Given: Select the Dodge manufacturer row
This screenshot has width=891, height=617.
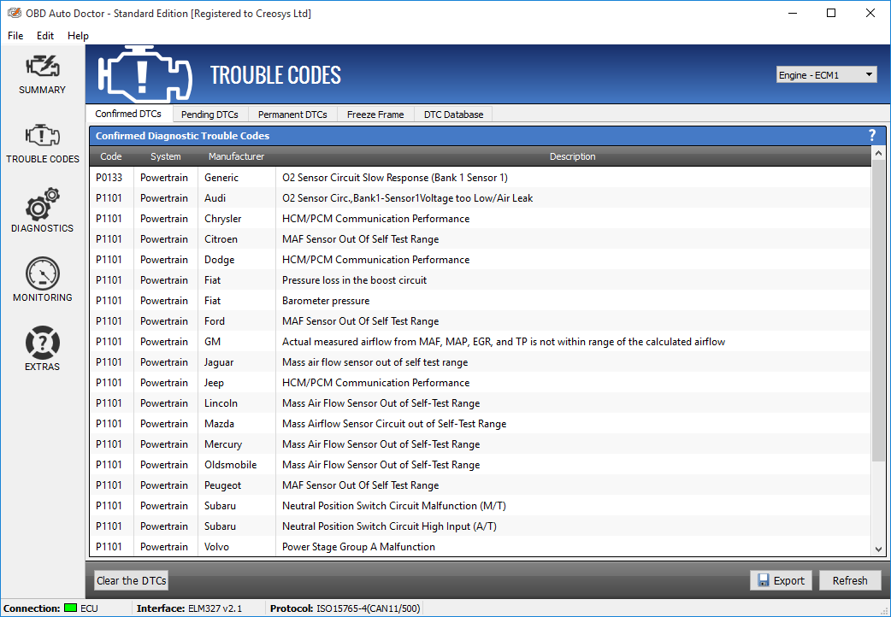Looking at the screenshot, I should click(481, 259).
